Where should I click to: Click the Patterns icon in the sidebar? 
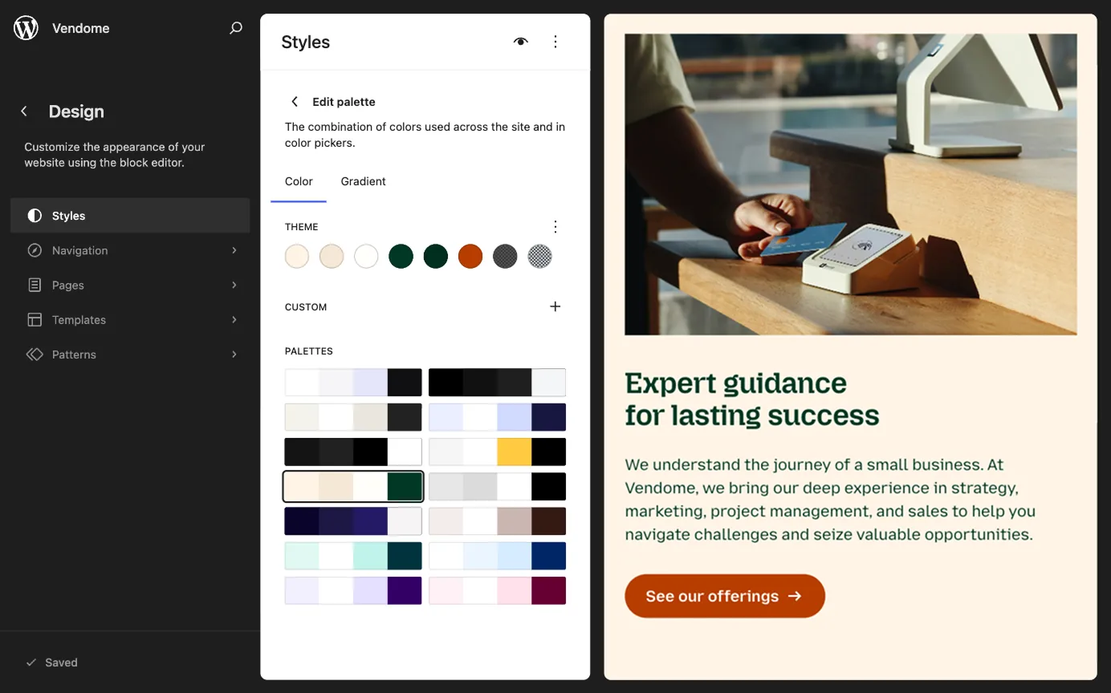click(34, 354)
